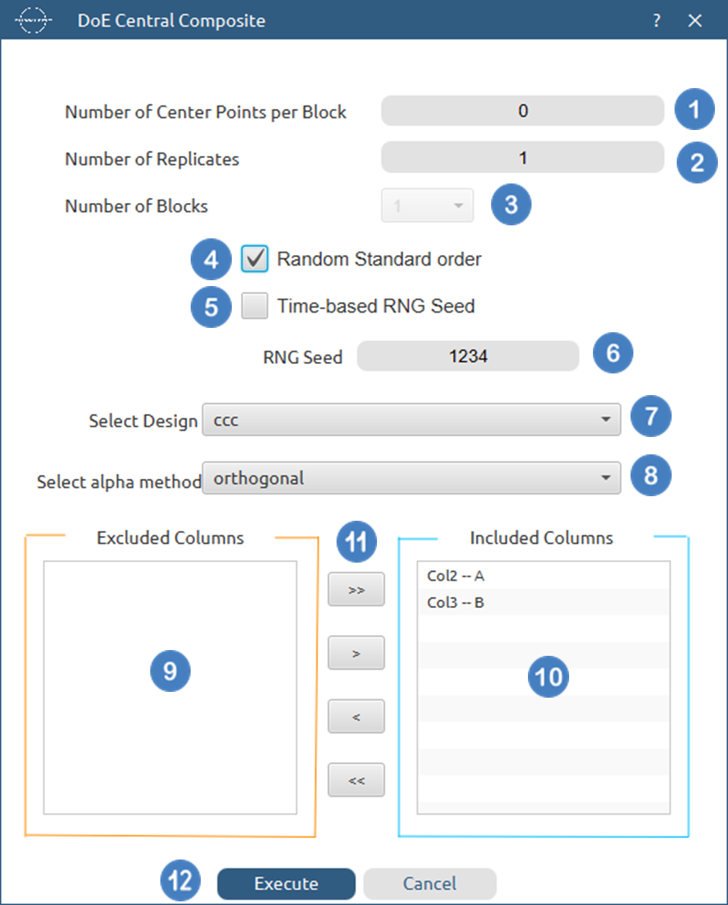The image size is (728, 905).
Task: Click the move-all-left (<<) arrow button
Action: point(356,780)
